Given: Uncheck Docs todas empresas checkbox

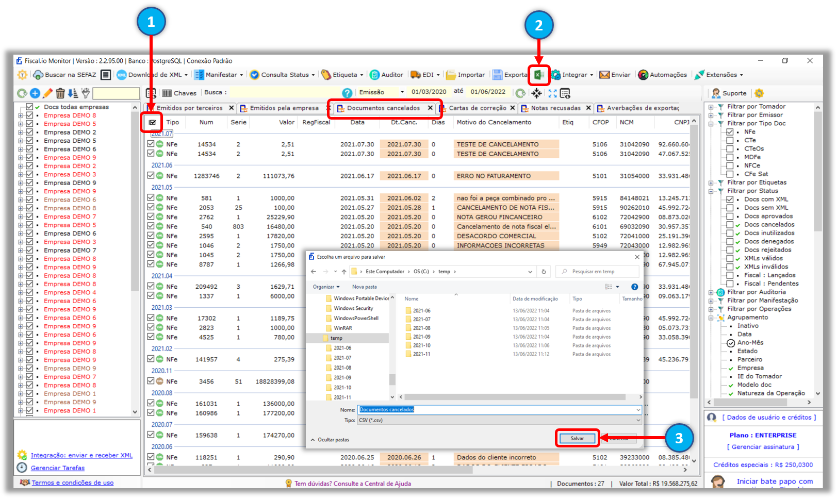Looking at the screenshot, I should pyautogui.click(x=29, y=107).
